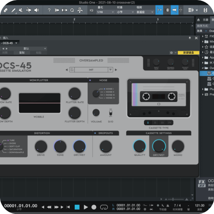
Task: Click the 7 / 4 time signature
Action: [x=177, y=206]
